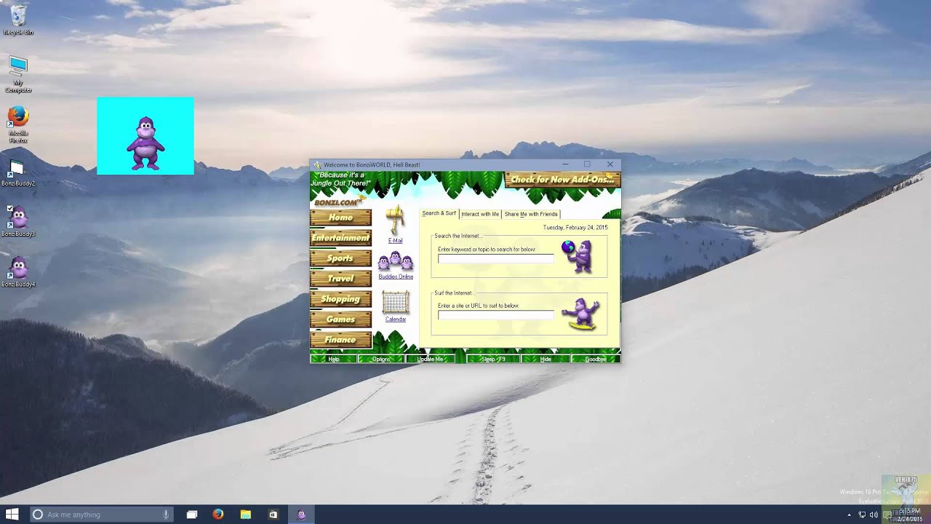Click the BonziBuddy desktop character
The height and width of the screenshot is (524, 931).
coord(145,143)
